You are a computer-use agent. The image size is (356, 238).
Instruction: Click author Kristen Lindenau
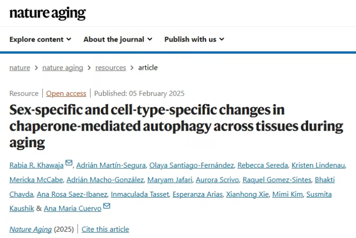[318, 165]
